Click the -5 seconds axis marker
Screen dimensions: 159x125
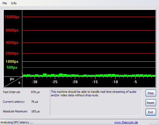(x=135, y=82)
